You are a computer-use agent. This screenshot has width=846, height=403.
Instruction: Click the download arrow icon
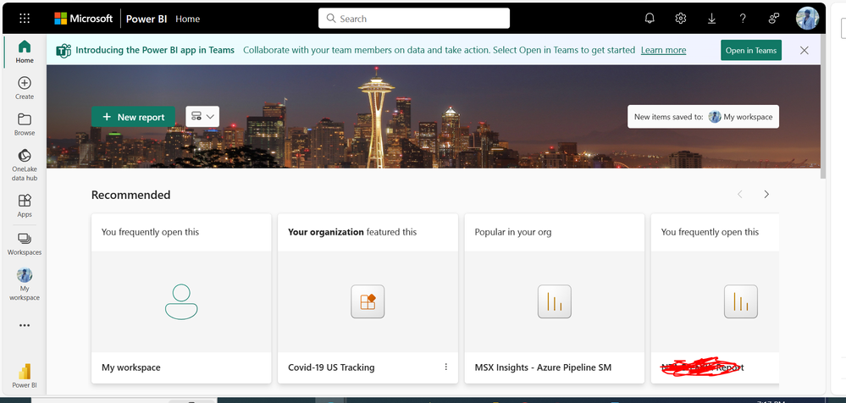711,19
